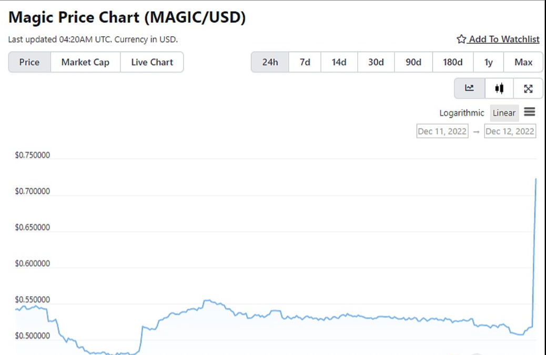Select Linear scale
546x355 pixels.
pyautogui.click(x=504, y=113)
